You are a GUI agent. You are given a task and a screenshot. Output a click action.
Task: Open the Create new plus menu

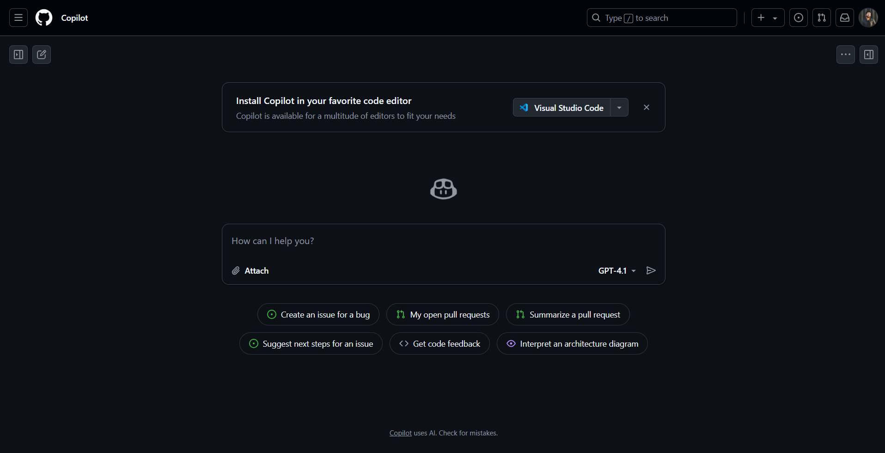[768, 18]
